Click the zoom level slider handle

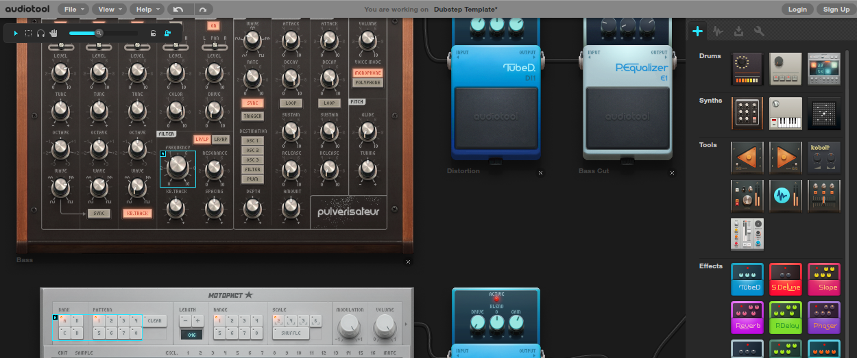point(99,33)
